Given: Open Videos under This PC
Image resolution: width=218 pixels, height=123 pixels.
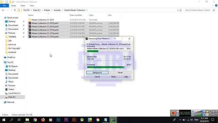Looking at the screenshot, I should (x=11, y=89).
